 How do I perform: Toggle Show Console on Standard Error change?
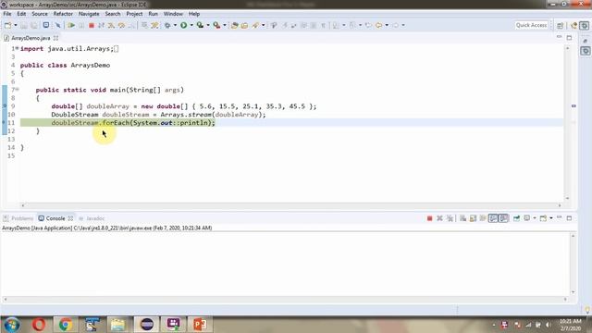click(x=503, y=218)
